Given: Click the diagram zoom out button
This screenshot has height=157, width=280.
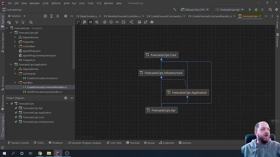Looking at the screenshot, I should [111, 22].
